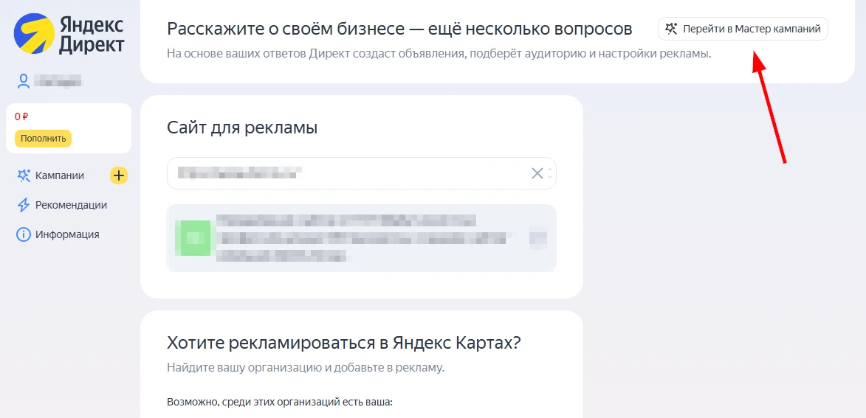Click the Перейти в Мастер кампаний label
This screenshot has width=866, height=418.
[752, 29]
